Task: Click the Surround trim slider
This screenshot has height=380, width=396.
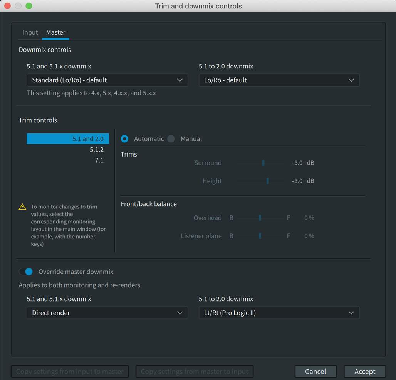Action: tap(263, 163)
